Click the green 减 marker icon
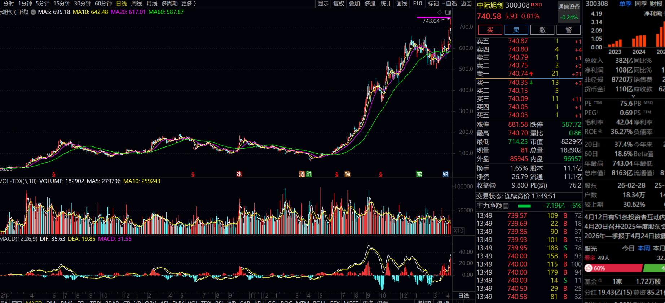The width and height of the screenshot is (665, 303). (419, 174)
